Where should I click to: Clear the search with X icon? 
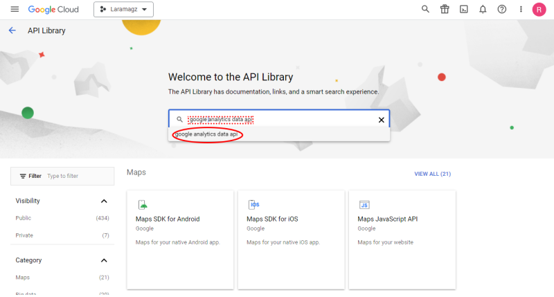click(382, 120)
